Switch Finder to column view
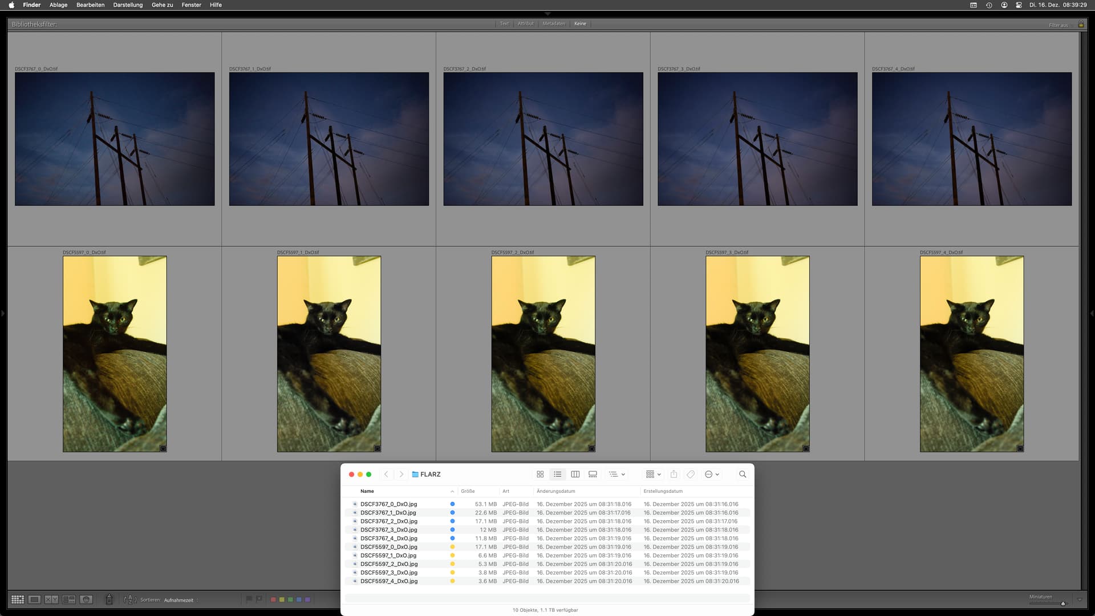Viewport: 1095px width, 616px height. (575, 474)
